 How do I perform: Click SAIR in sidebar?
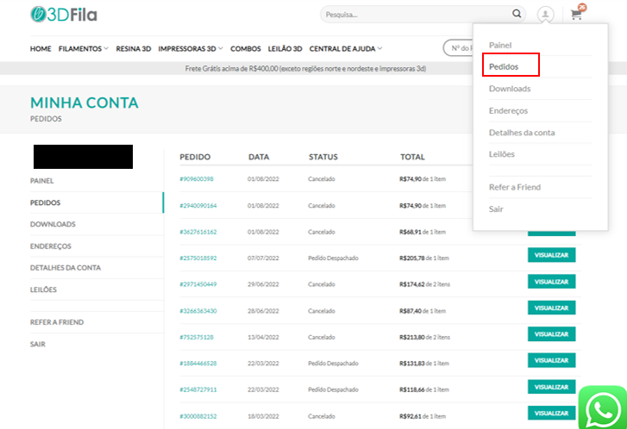[x=38, y=345]
